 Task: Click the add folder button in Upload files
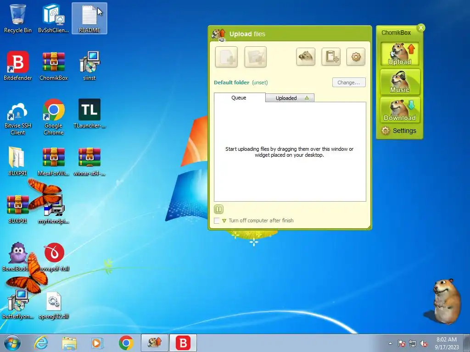(255, 57)
